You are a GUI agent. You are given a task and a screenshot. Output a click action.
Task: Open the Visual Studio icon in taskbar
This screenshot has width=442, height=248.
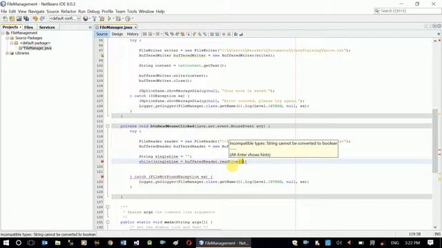pyautogui.click(x=137, y=242)
